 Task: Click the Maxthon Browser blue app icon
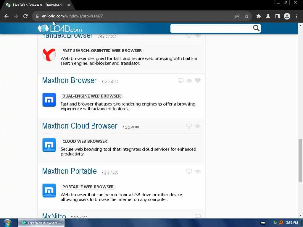click(x=49, y=100)
